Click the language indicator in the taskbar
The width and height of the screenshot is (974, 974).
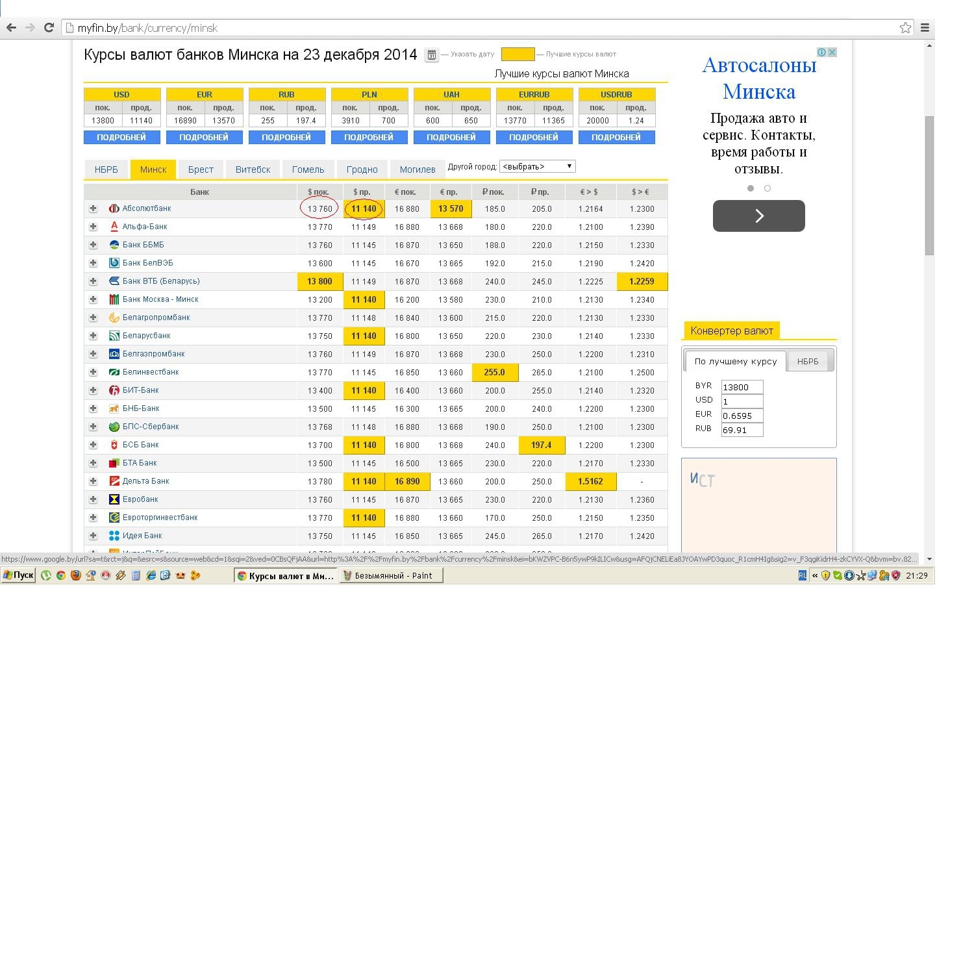click(x=803, y=575)
